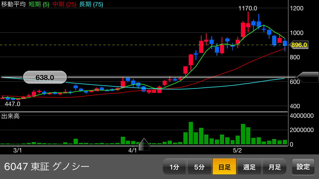Image resolution: width=319 pixels, height=179 pixels.
Task: Show the 週足 weekly chart
Action: click(x=249, y=167)
